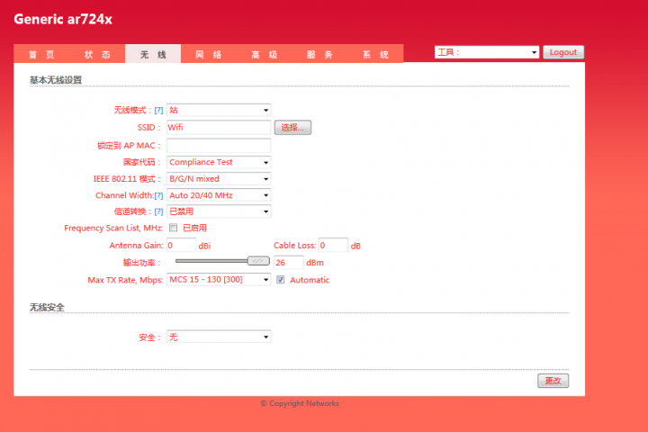Click the 基本无线设置 section heading

tap(56, 80)
